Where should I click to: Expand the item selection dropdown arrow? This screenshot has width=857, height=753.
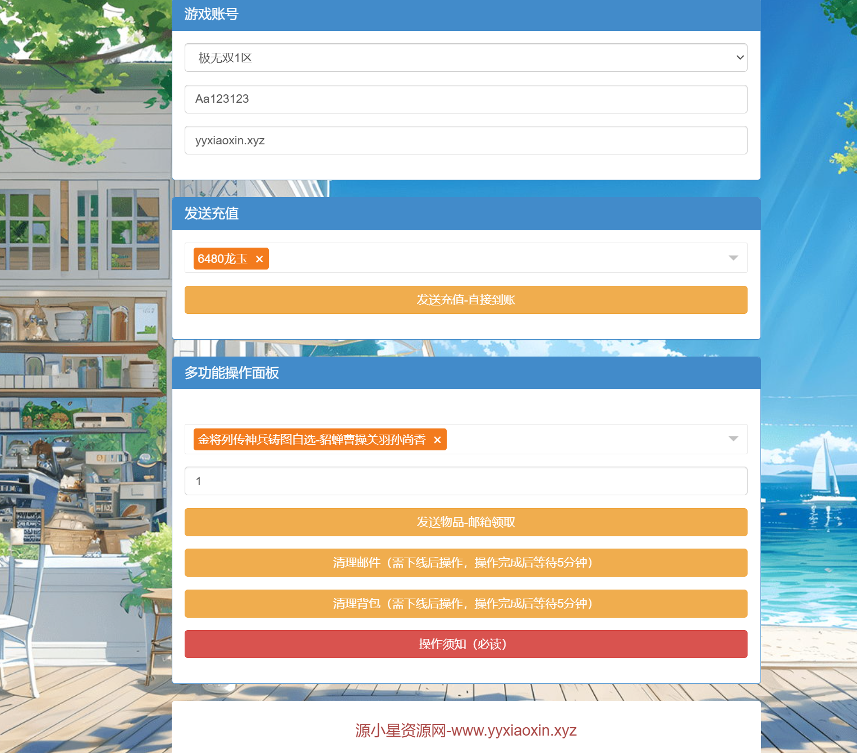pos(733,439)
